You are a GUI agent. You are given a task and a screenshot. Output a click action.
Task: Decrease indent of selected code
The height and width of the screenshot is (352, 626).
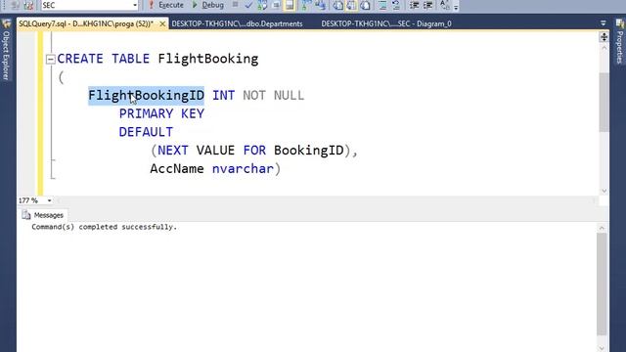tap(414, 5)
